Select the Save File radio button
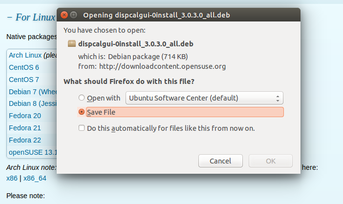Image resolution: width=343 pixels, height=204 pixels. pyautogui.click(x=82, y=112)
